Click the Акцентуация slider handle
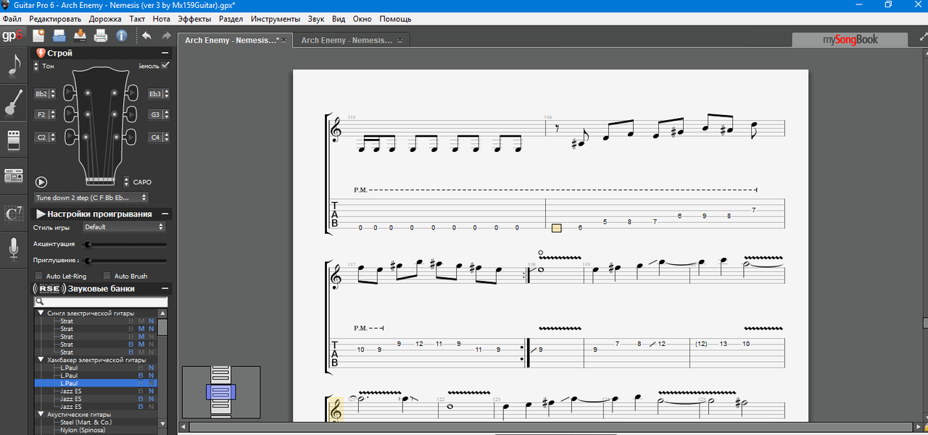This screenshot has width=928, height=435. click(86, 244)
